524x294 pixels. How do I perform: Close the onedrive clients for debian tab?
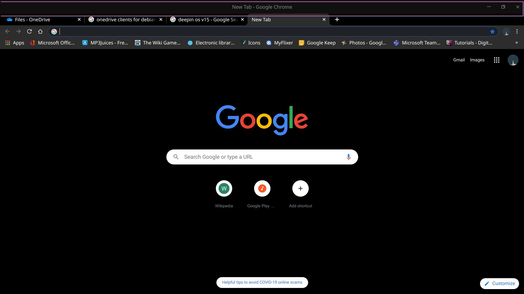[x=161, y=20]
